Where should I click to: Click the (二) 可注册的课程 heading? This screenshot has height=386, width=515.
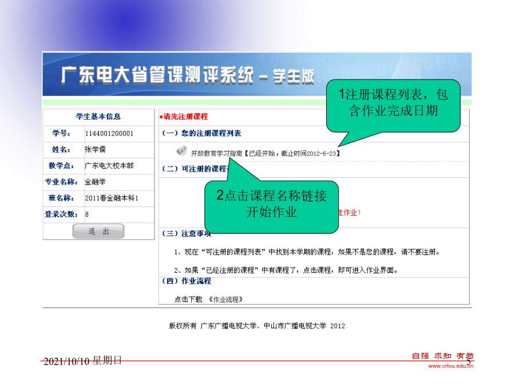pyautogui.click(x=196, y=169)
